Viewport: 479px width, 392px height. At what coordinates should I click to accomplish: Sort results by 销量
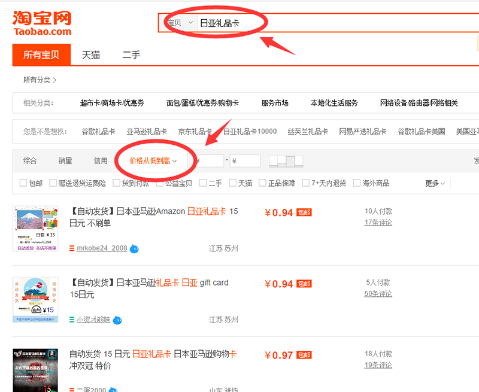click(x=65, y=161)
